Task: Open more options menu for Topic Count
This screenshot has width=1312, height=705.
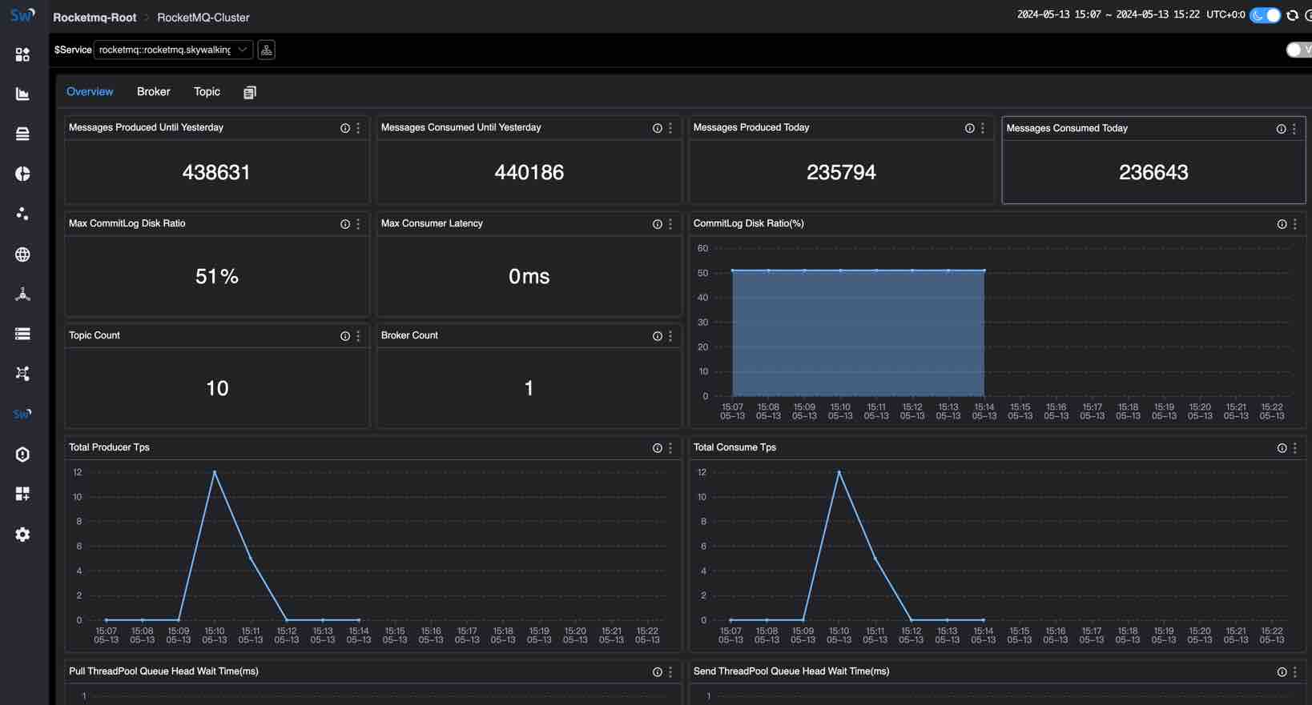Action: 358,336
